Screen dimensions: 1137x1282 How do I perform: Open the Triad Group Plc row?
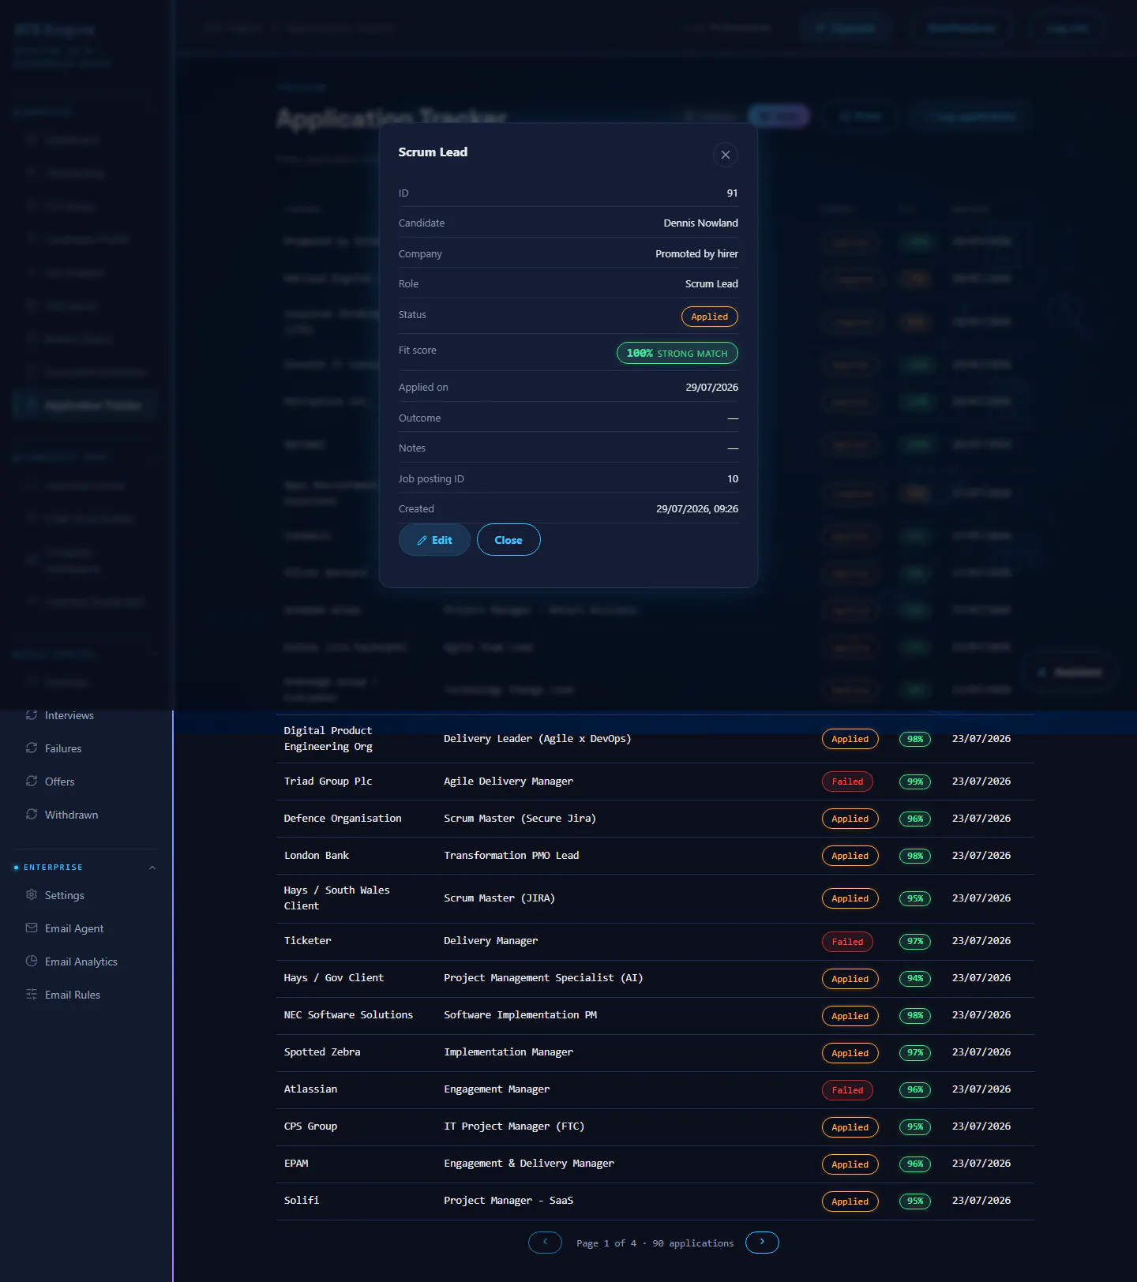[655, 782]
